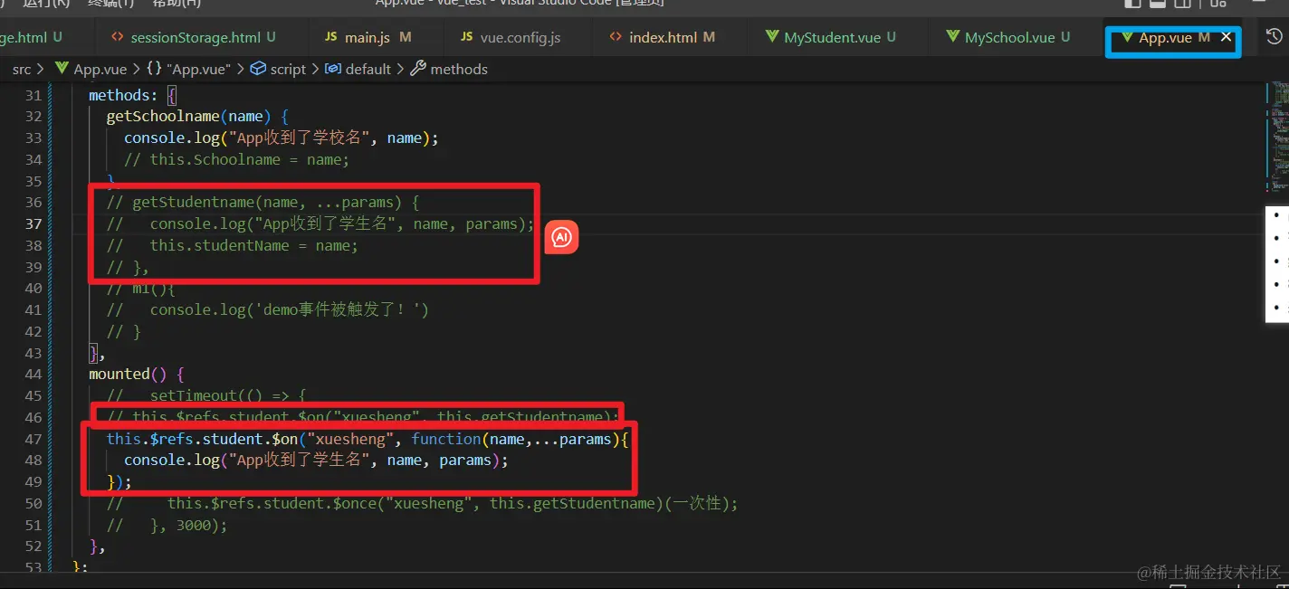The height and width of the screenshot is (589, 1289).
Task: Click this.$refs.student.$on function line 47
Action: 368,438
